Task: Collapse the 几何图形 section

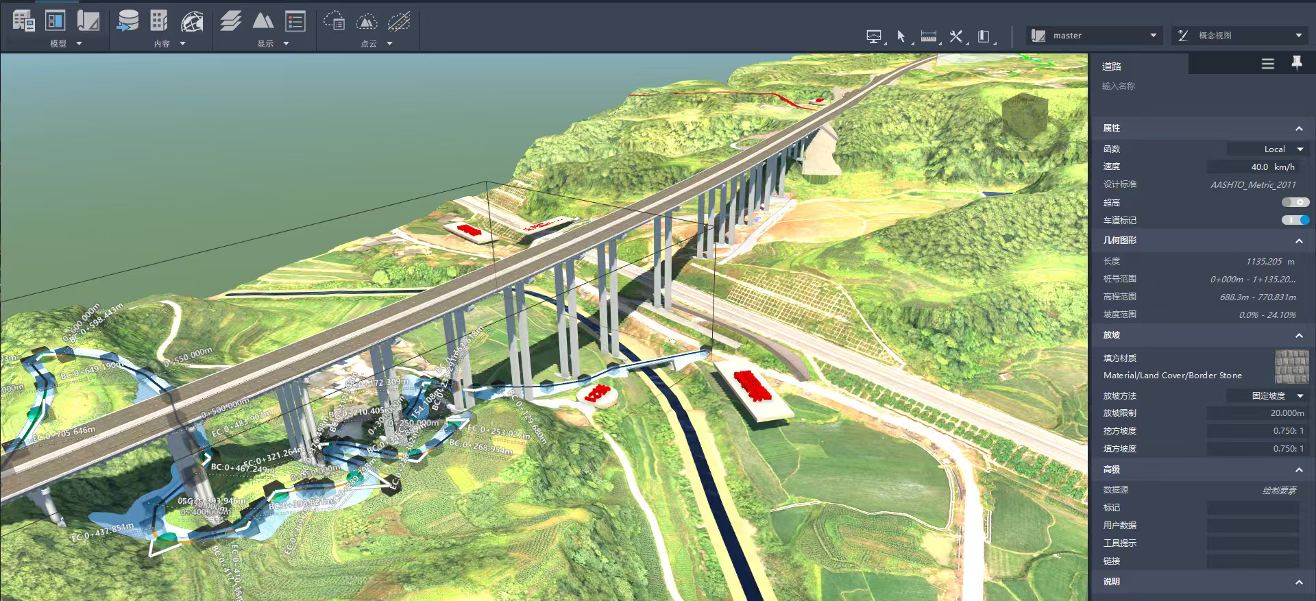Action: coord(1298,241)
